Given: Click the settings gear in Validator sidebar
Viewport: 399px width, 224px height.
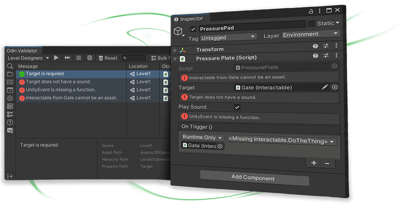Looking at the screenshot, I should point(10,98).
